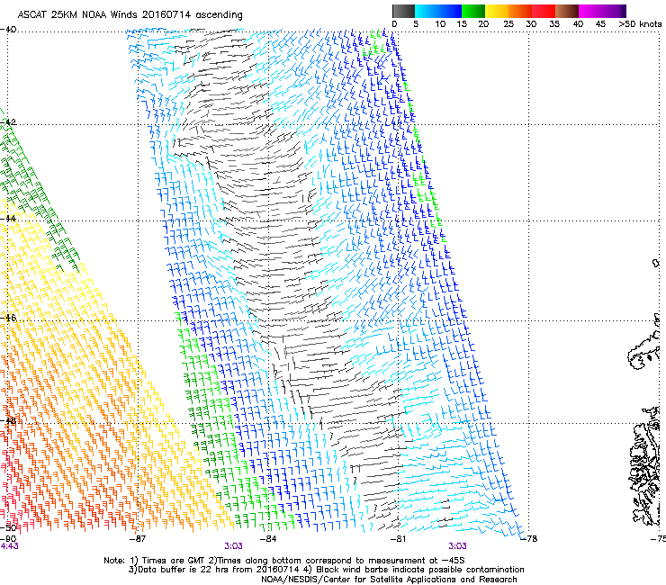Select the red 30–35 knots legend segment

point(544,11)
